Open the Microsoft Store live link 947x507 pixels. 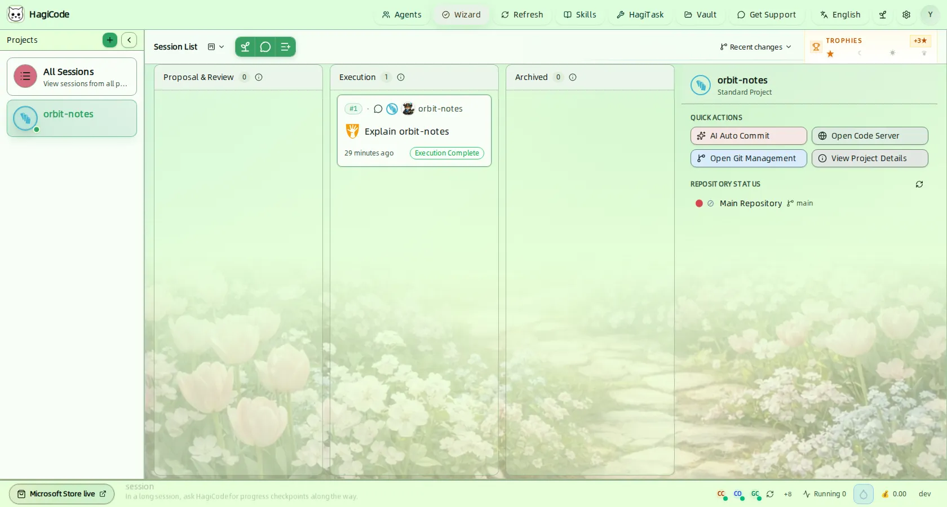click(62, 494)
